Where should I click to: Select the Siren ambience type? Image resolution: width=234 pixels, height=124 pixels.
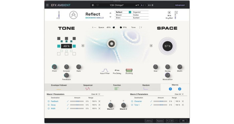pyautogui.click(x=118, y=18)
